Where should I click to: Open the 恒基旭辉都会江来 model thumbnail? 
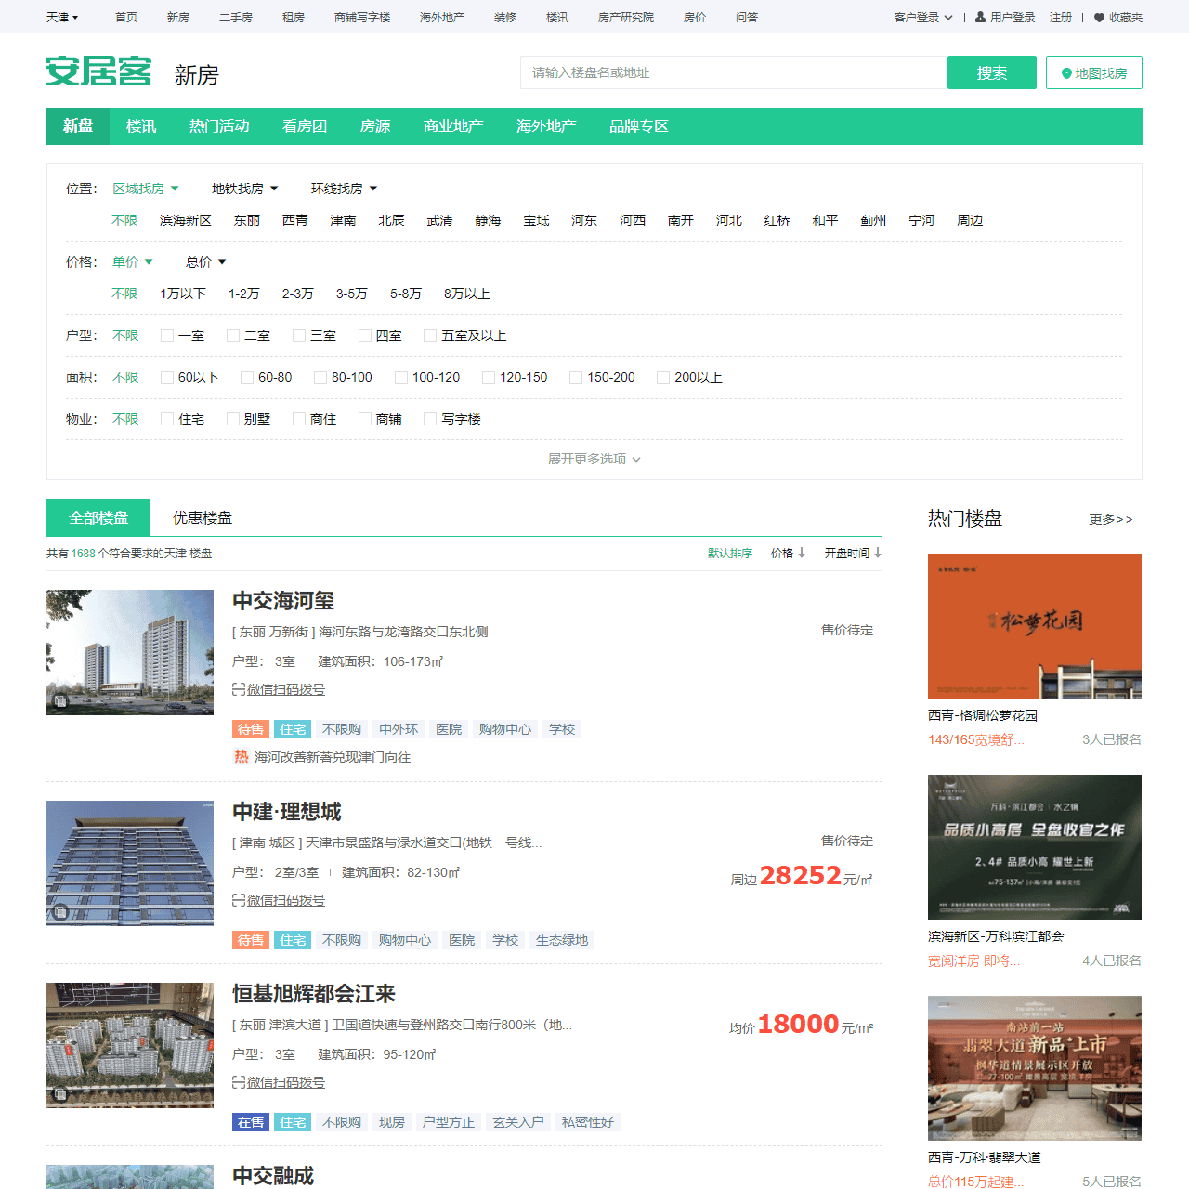click(x=130, y=1045)
